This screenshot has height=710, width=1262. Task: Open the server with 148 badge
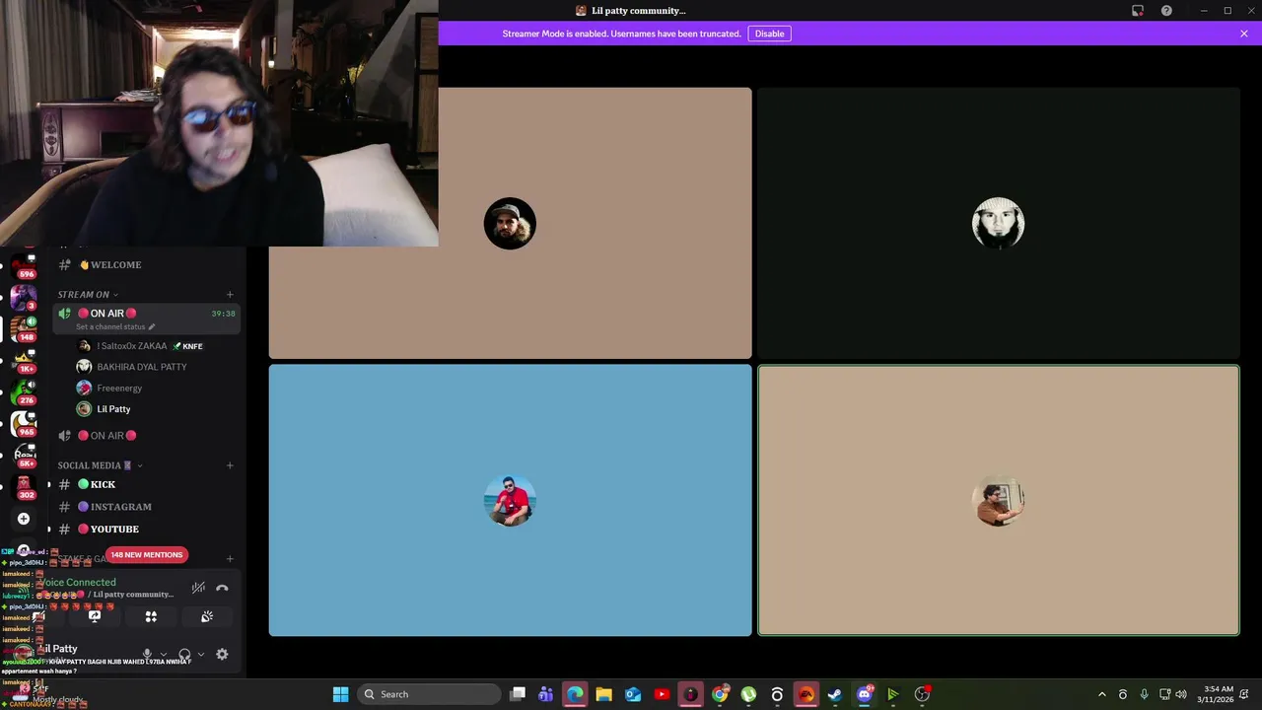point(24,329)
